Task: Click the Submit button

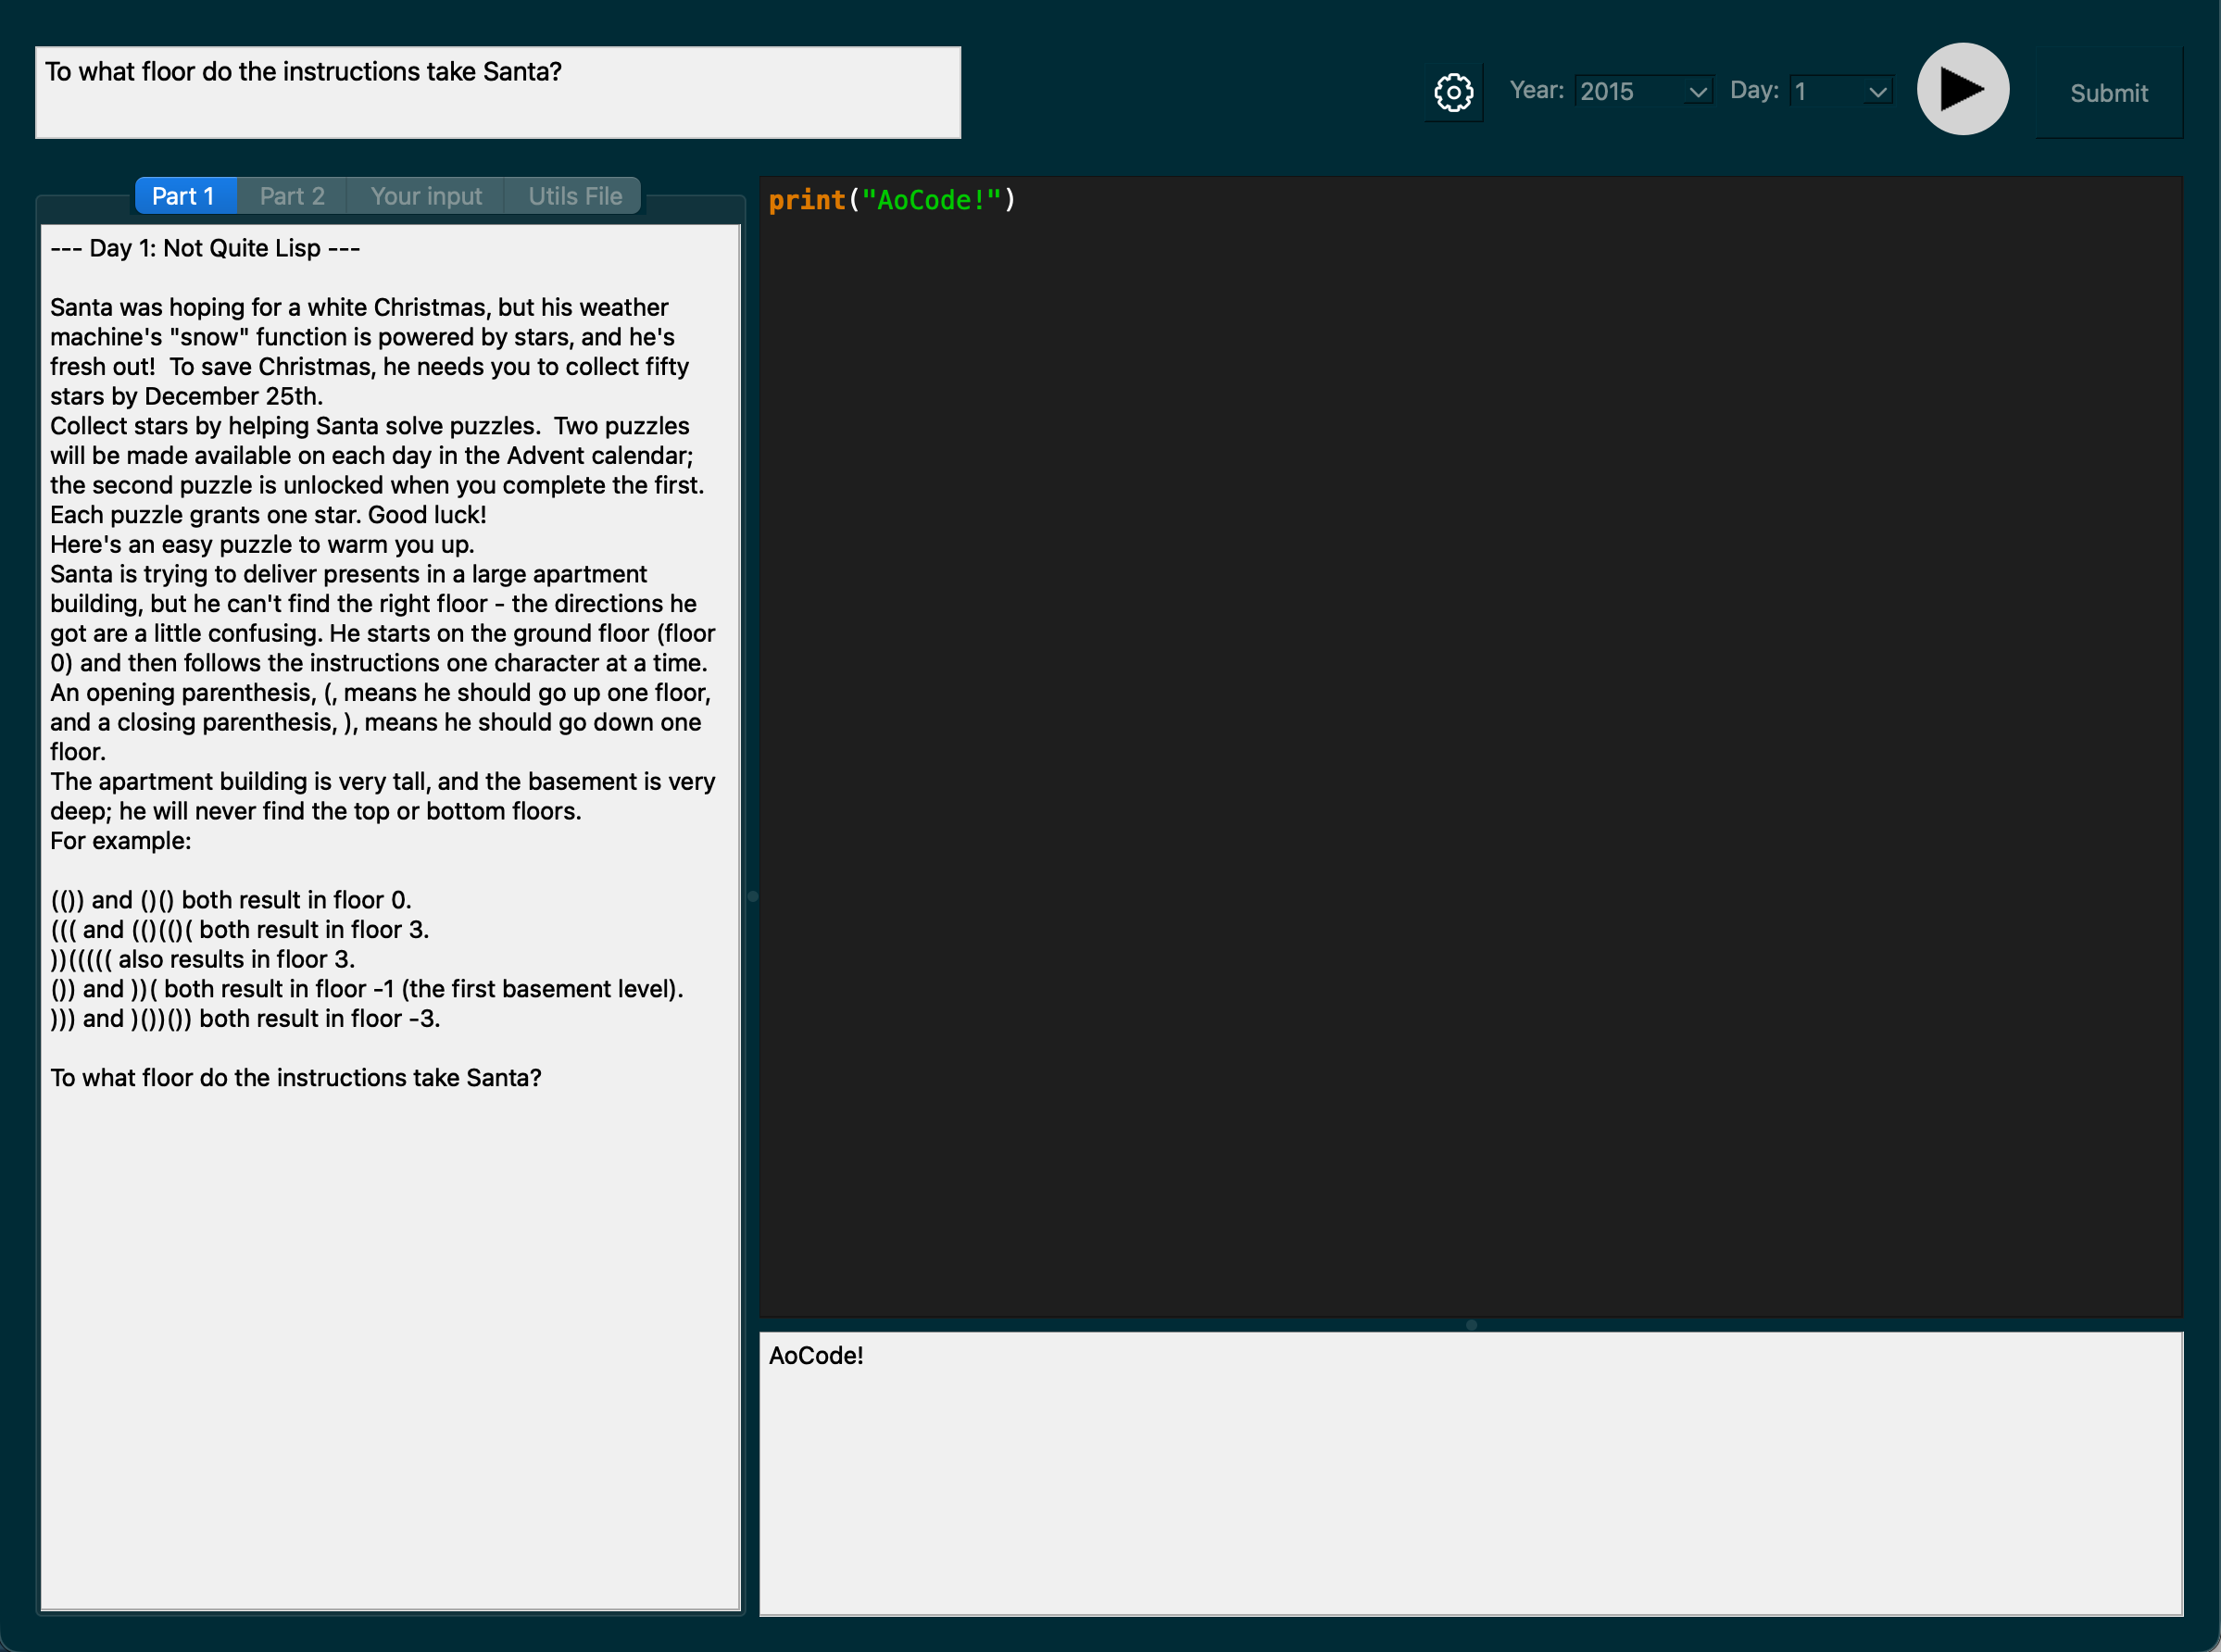Action: coord(2108,93)
